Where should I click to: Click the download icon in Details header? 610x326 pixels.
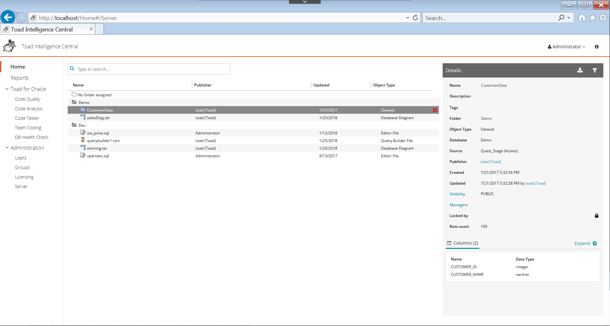tap(580, 70)
